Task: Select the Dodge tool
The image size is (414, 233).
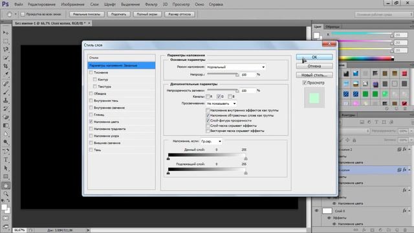Action: pyautogui.click(x=6, y=142)
